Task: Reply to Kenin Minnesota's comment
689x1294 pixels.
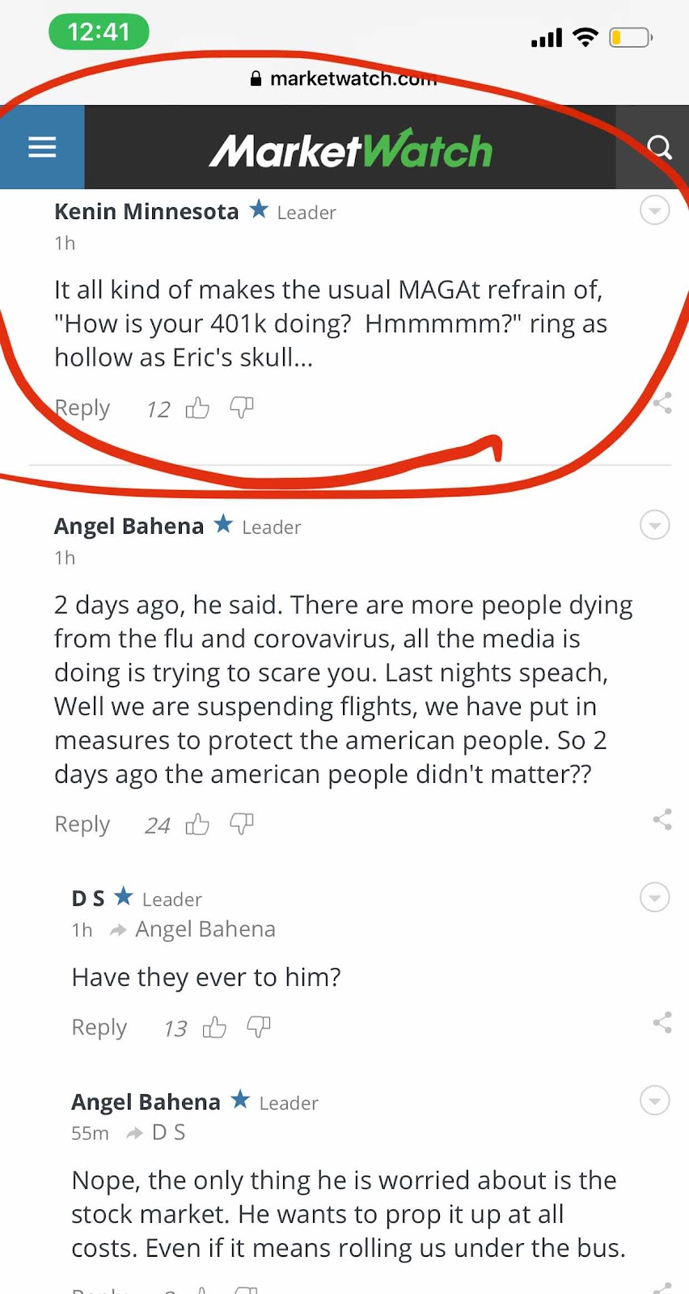Action: (82, 408)
